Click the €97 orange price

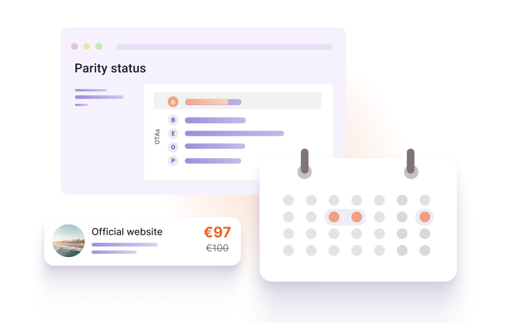pos(217,233)
